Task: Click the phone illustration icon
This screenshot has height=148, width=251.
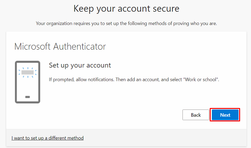Action: point(28,82)
